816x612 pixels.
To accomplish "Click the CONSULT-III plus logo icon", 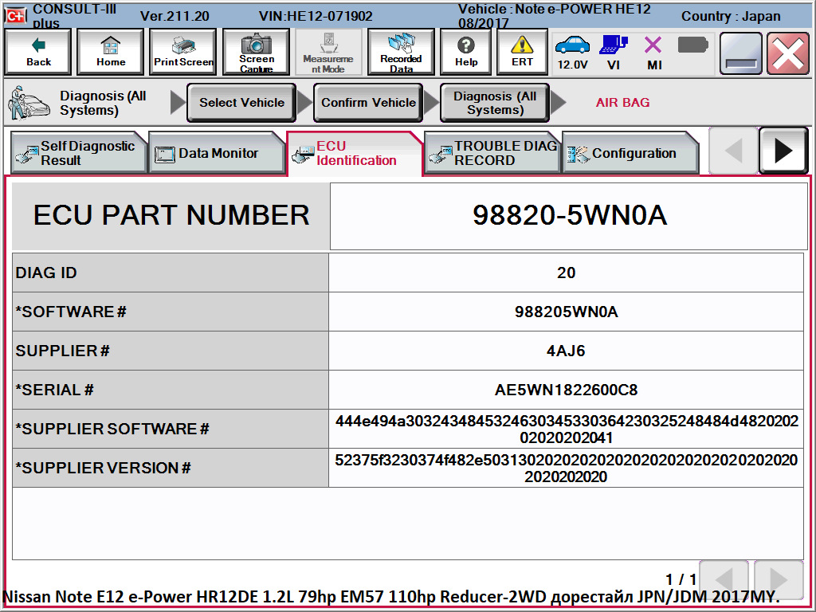I will point(15,16).
